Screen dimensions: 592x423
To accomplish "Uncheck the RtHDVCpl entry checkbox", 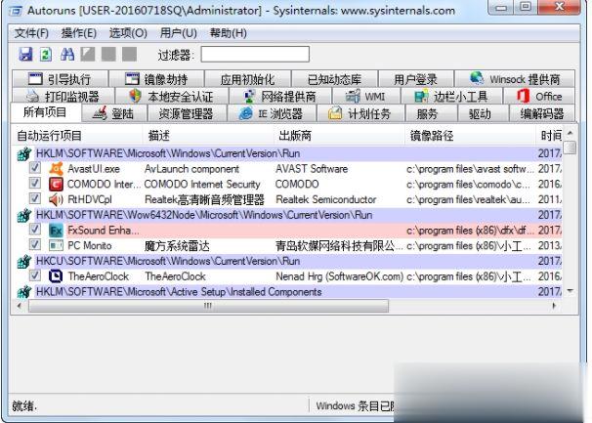I will coord(35,198).
